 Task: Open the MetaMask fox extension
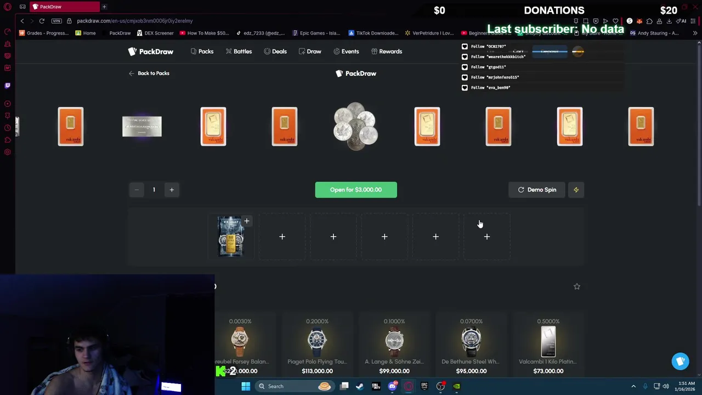click(639, 21)
